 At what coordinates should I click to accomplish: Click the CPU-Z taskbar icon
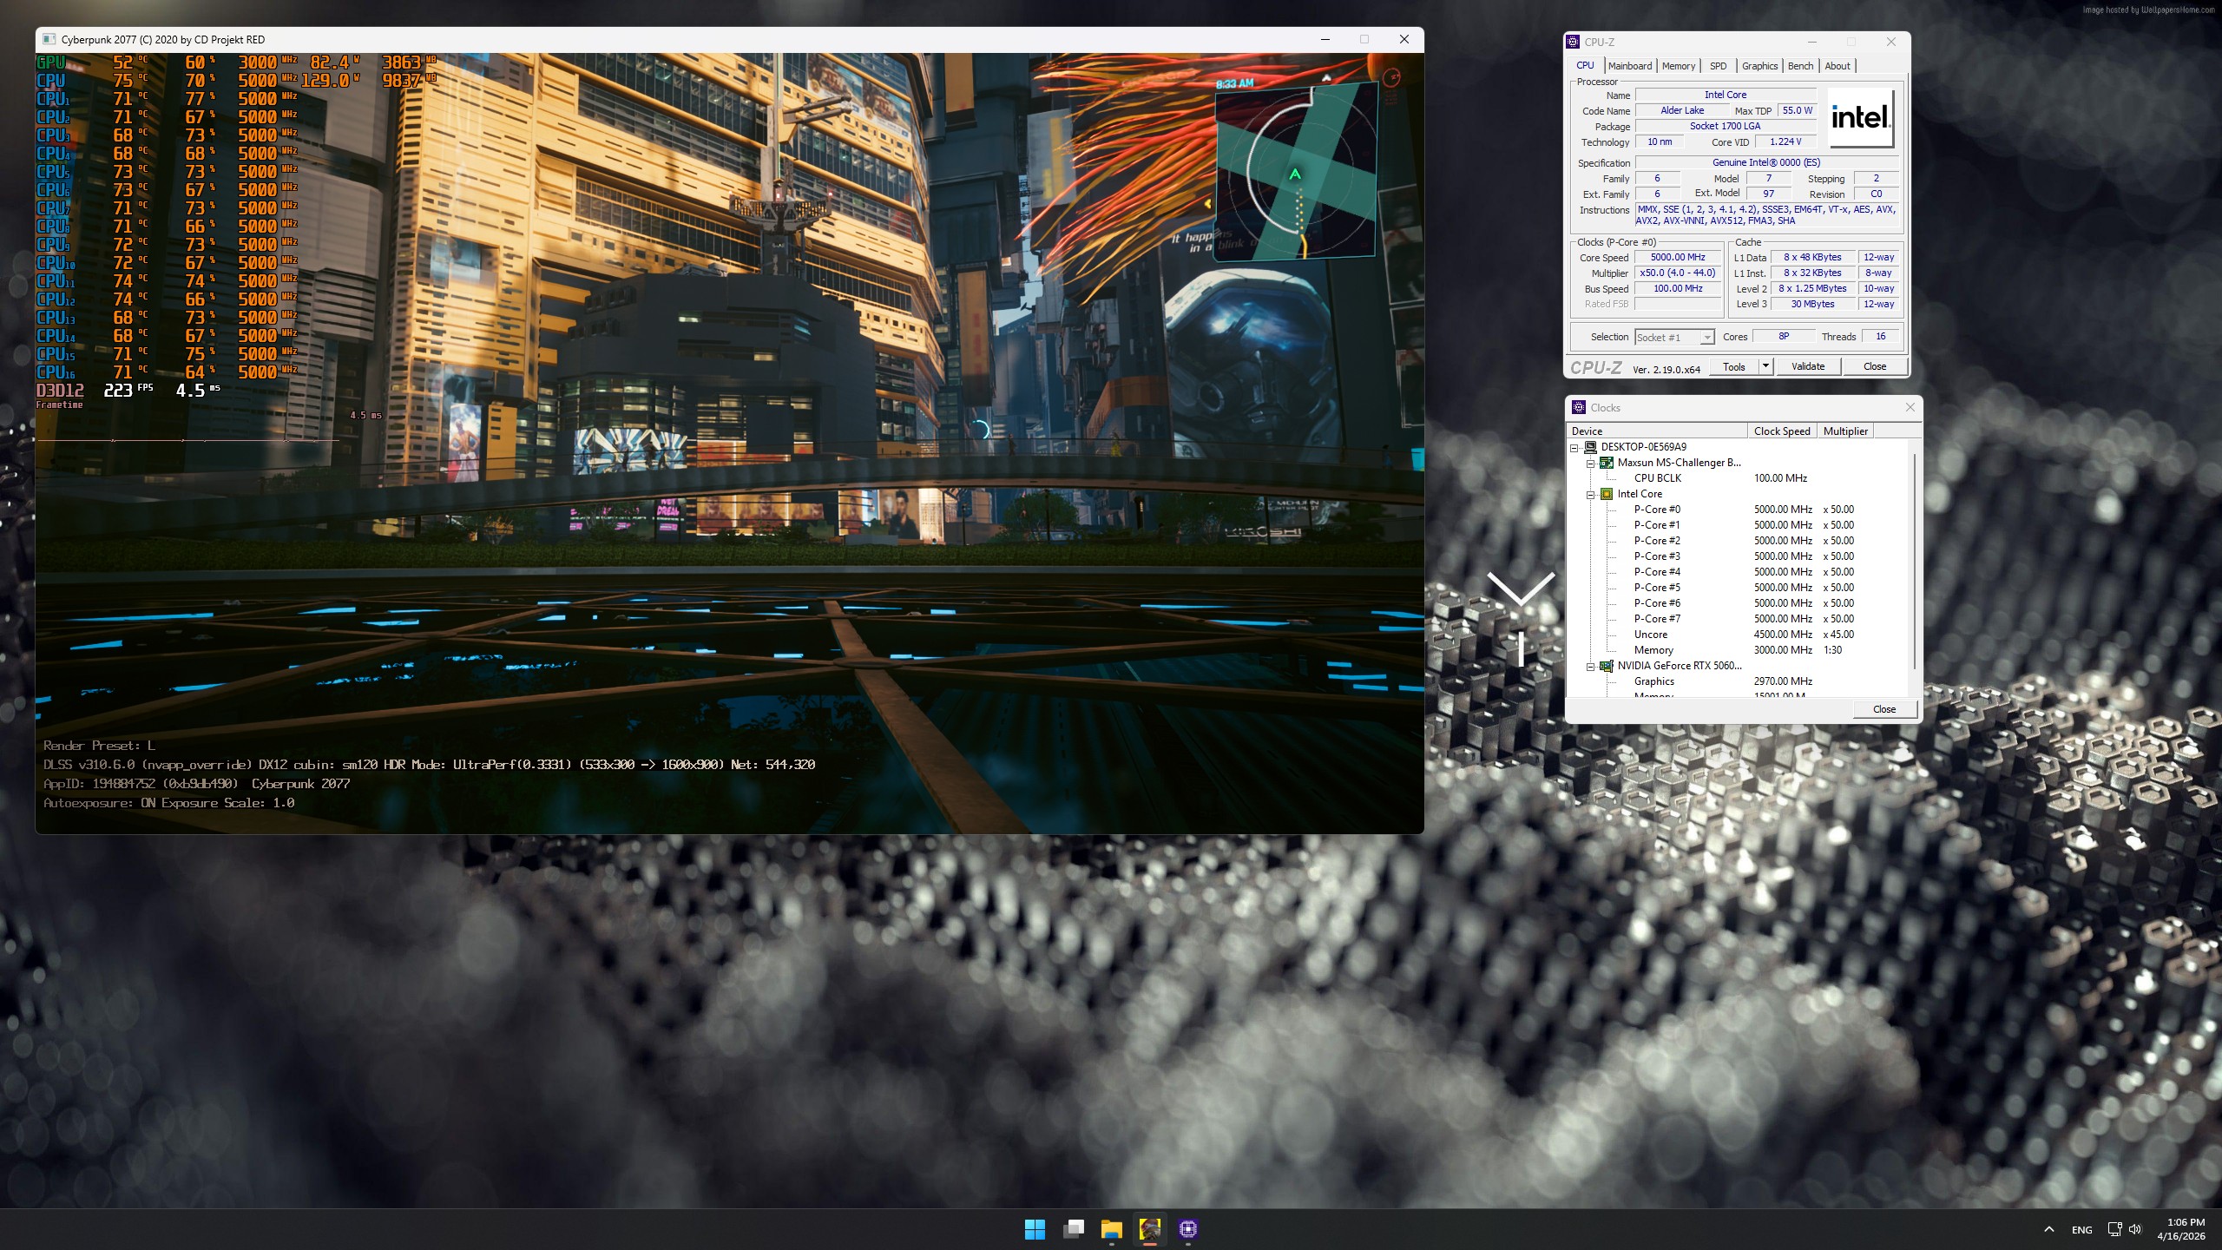[x=1187, y=1228]
